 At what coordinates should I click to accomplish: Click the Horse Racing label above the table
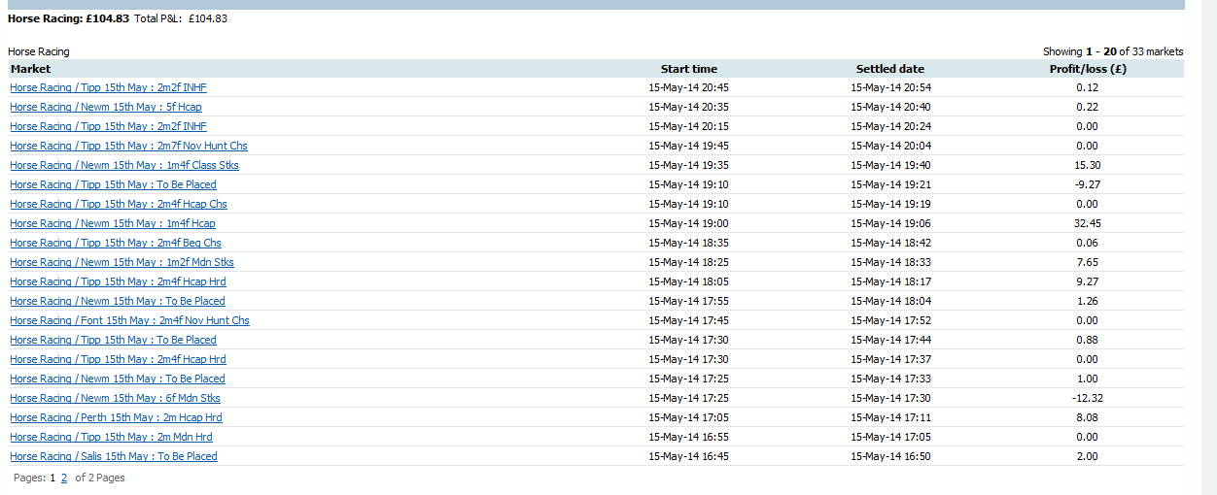point(39,51)
